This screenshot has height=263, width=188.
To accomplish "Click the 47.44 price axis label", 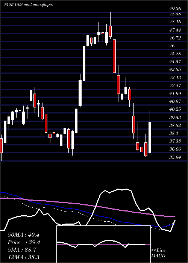I will tap(175, 30).
